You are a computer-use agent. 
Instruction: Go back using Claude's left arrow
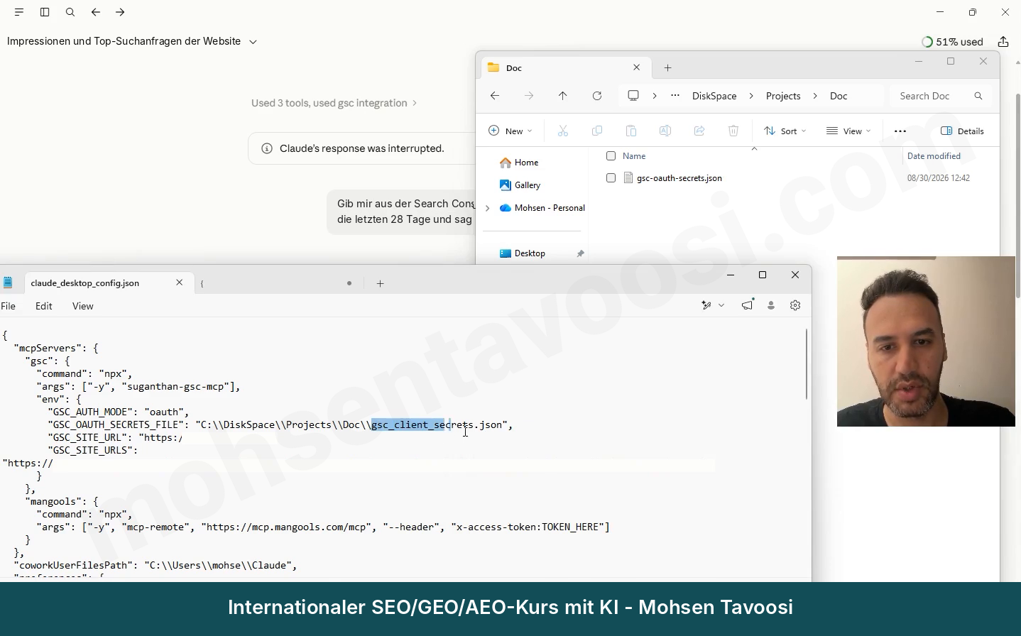pos(96,12)
